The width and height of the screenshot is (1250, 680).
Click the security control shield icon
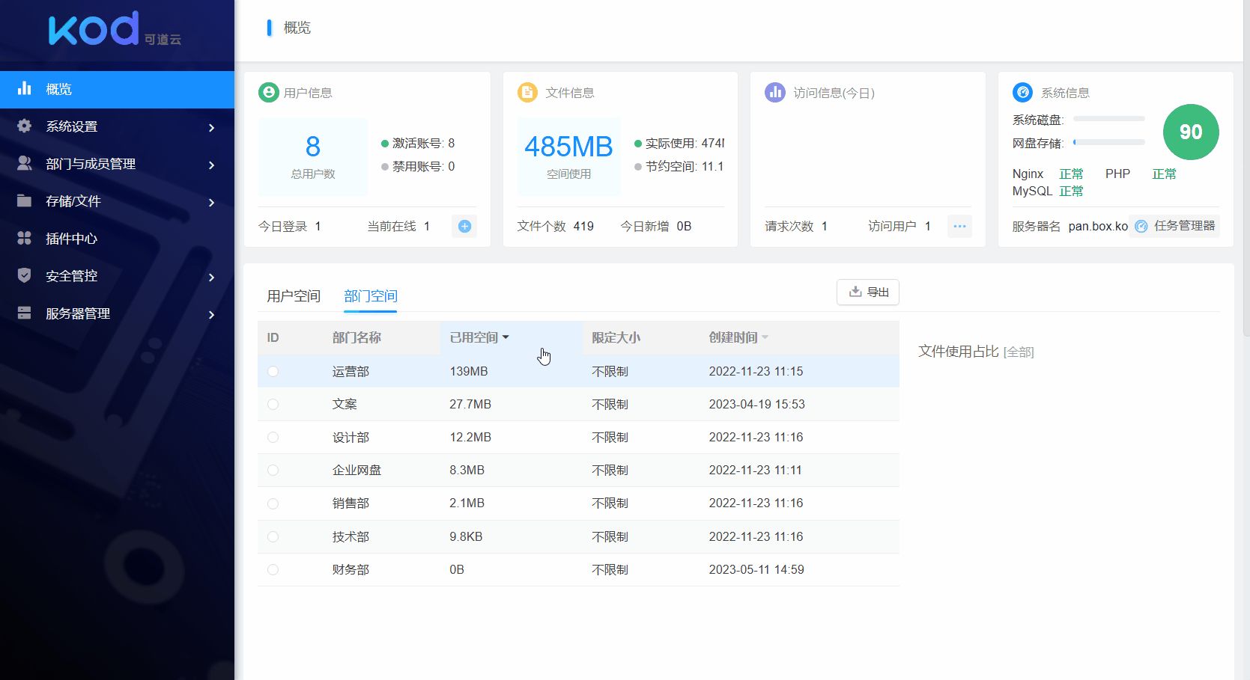pos(25,275)
